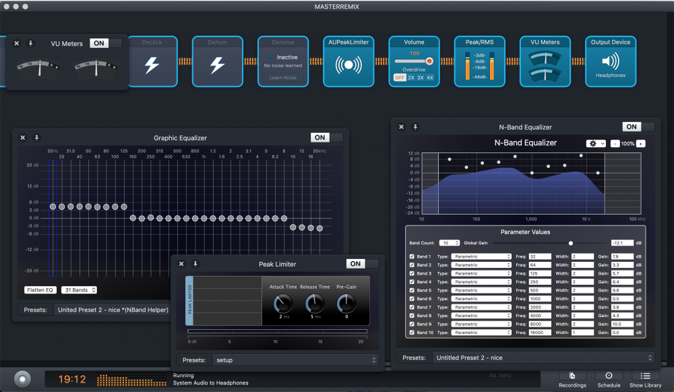Click the Pre-Gain knob
The width and height of the screenshot is (674, 392).
tap(346, 304)
